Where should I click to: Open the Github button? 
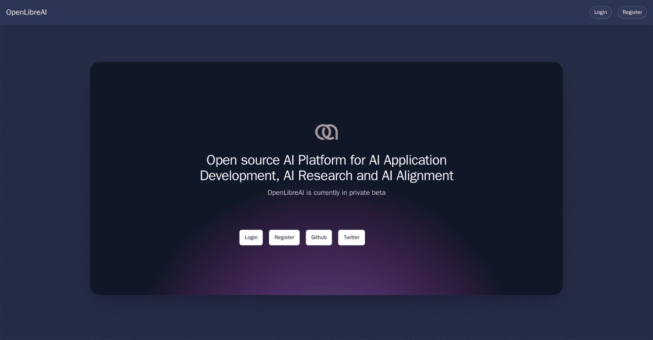(319, 237)
